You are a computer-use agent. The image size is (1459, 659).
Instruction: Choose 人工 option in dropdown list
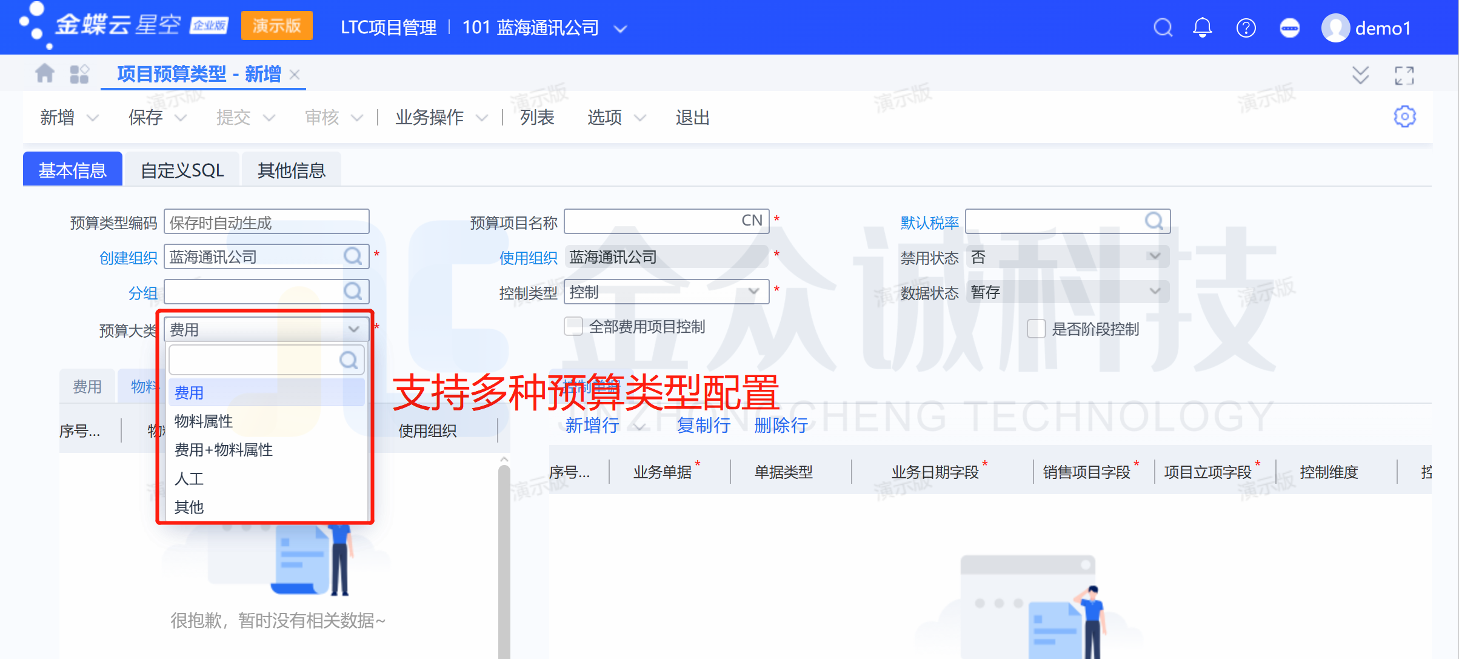tap(189, 478)
